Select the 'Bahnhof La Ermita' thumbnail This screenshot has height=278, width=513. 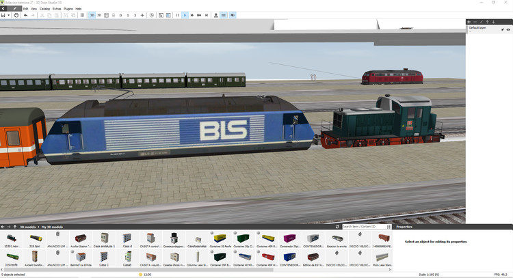[x=81, y=258]
